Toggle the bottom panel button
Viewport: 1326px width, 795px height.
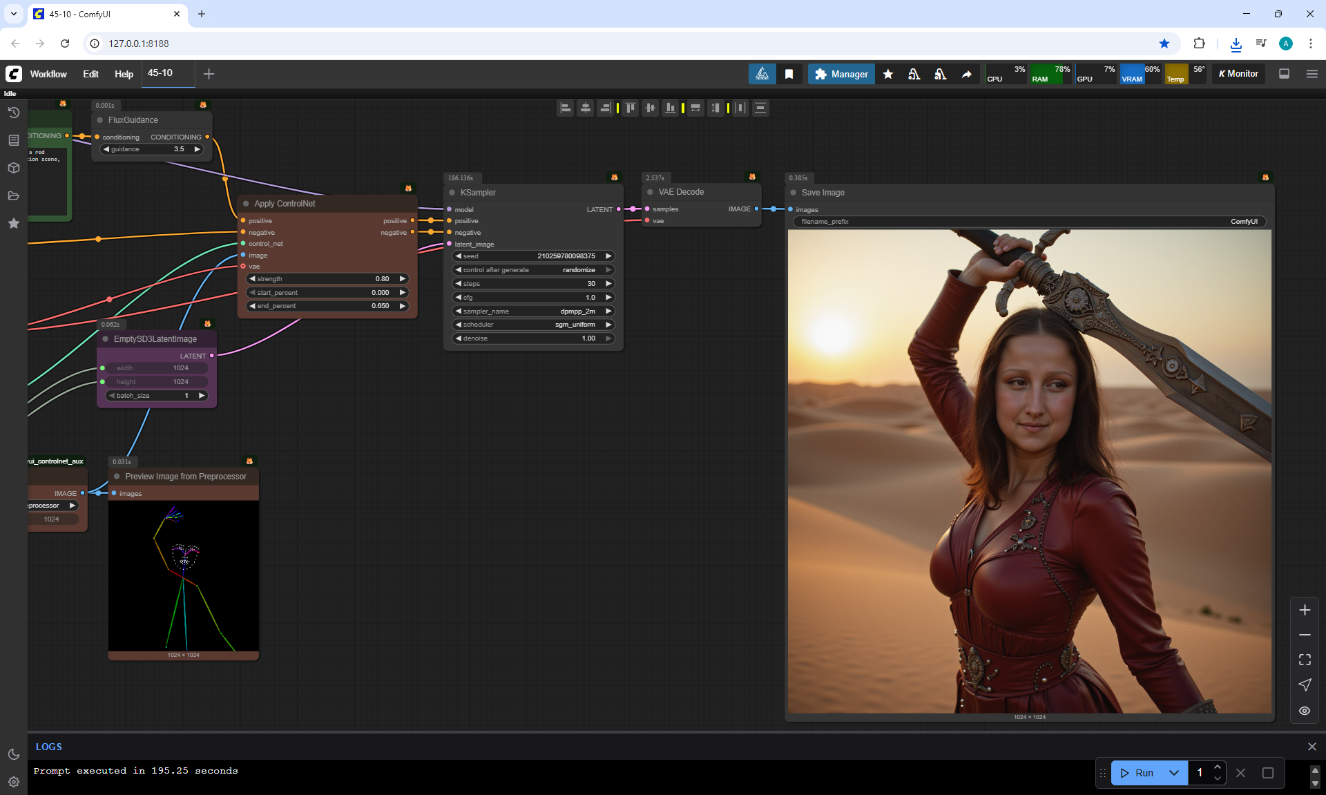(x=1284, y=74)
